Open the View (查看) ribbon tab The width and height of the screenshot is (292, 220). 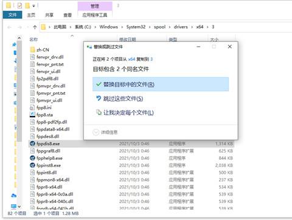68,15
